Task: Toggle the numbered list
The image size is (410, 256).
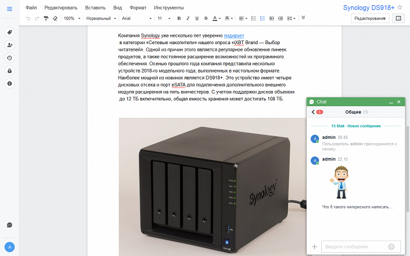Action: point(253,18)
